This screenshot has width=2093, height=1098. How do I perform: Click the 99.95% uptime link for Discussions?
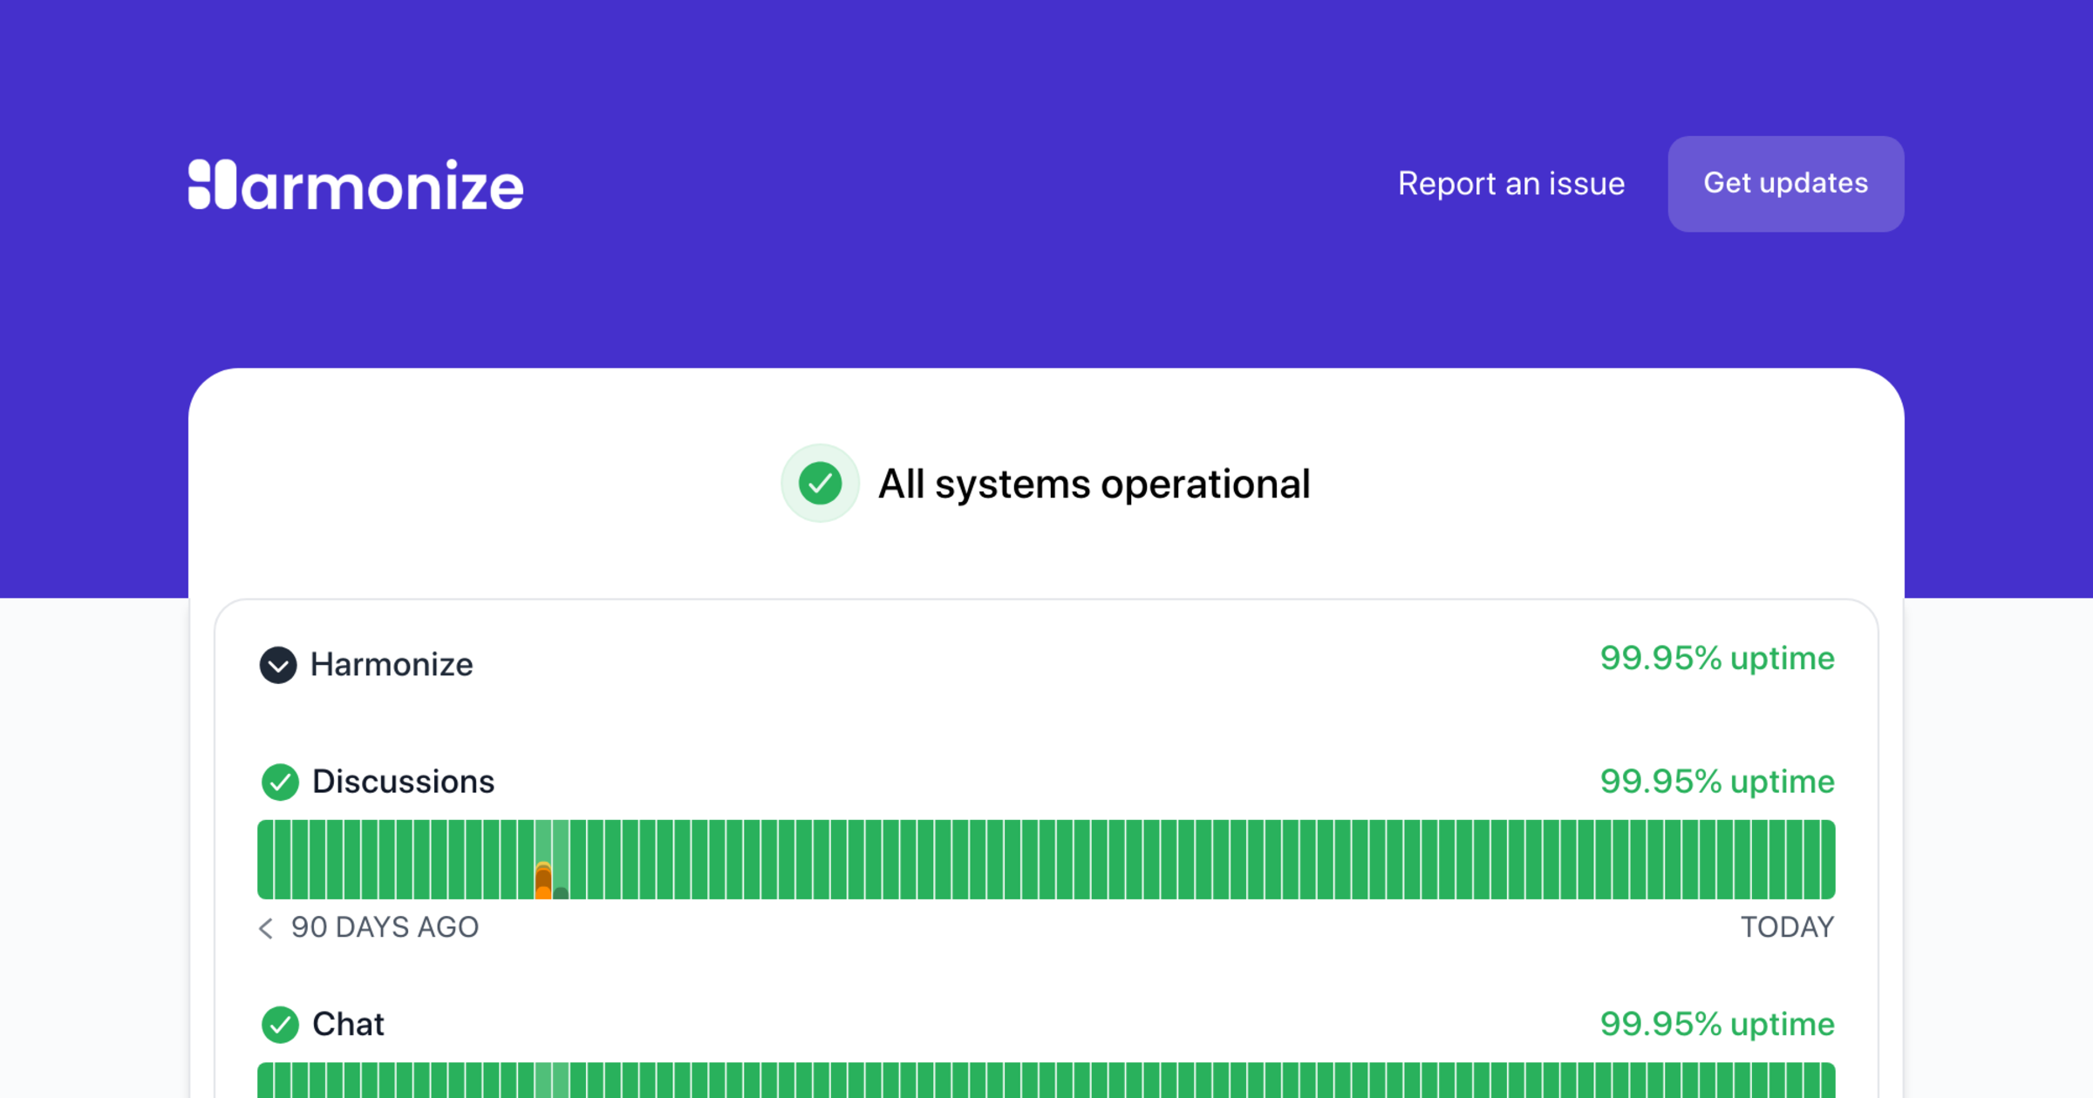(x=1717, y=782)
